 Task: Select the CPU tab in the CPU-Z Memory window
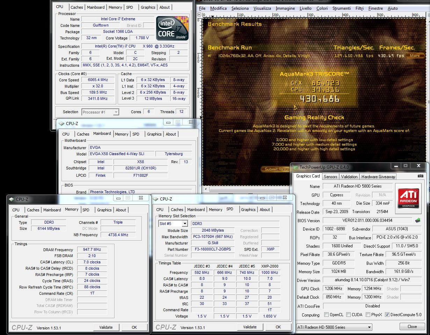16,210
